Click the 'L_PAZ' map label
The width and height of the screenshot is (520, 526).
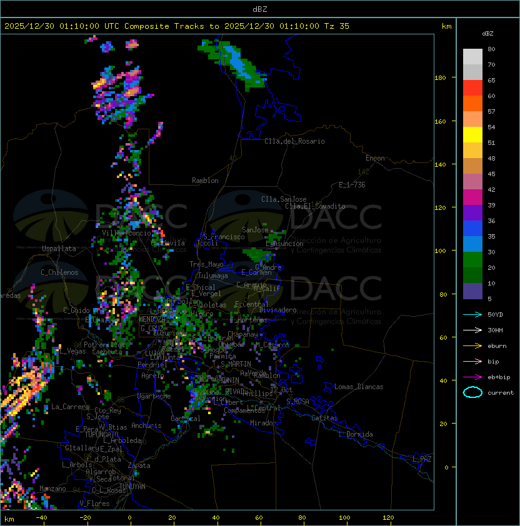point(422,459)
